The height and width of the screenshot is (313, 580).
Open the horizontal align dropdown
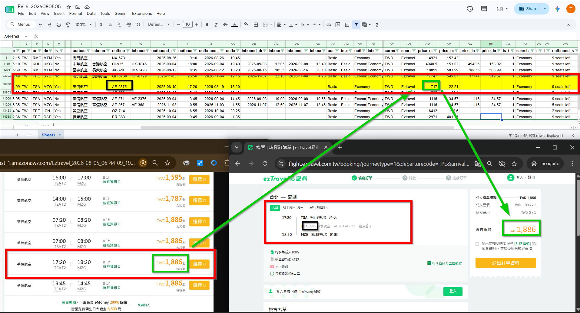point(281,25)
